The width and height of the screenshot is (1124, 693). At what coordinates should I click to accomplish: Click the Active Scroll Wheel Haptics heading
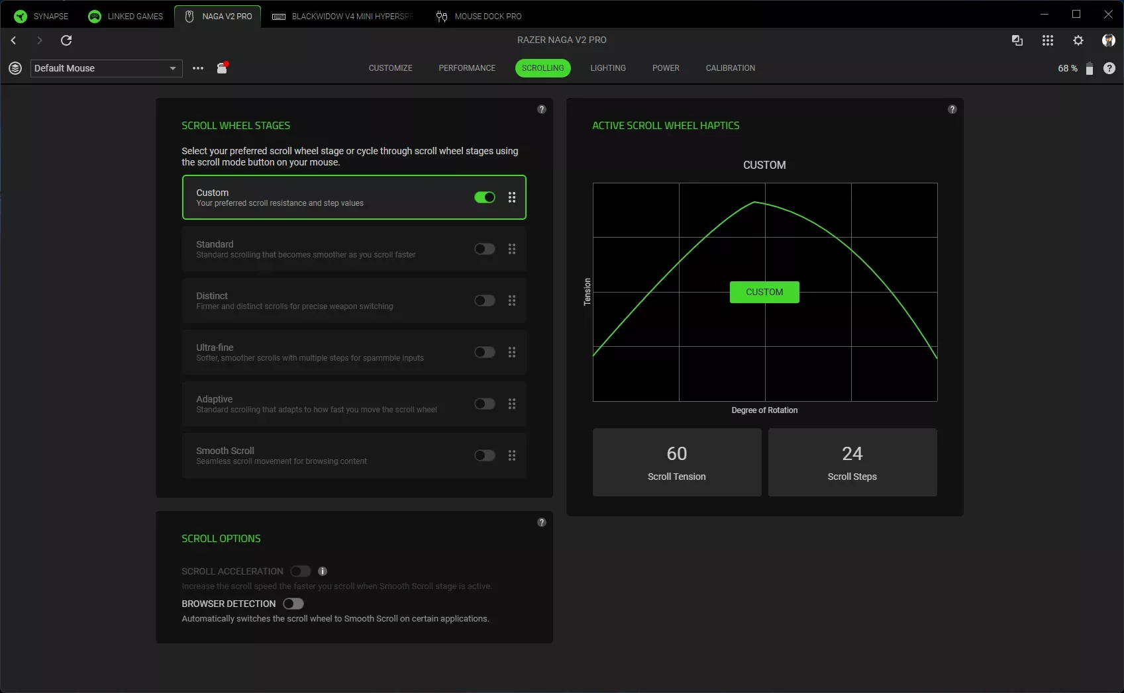point(666,126)
